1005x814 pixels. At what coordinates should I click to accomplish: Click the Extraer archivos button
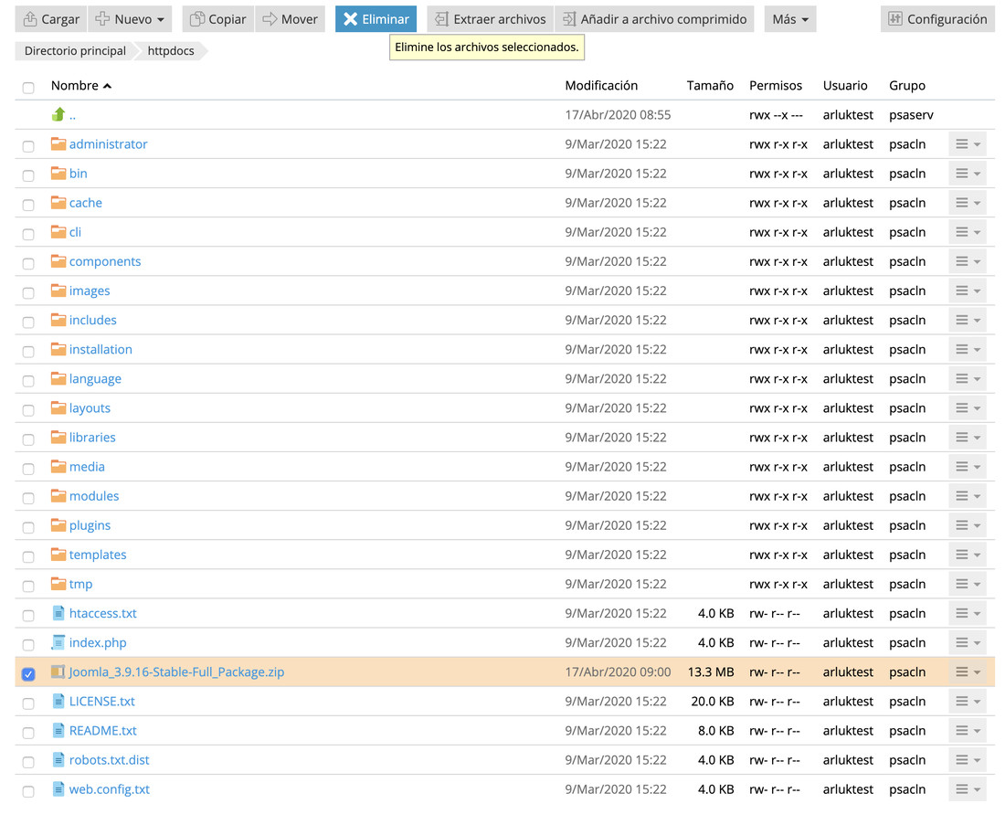491,19
